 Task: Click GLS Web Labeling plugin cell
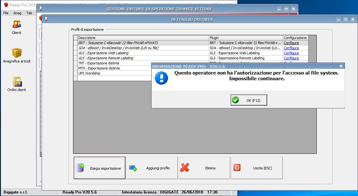point(246,53)
